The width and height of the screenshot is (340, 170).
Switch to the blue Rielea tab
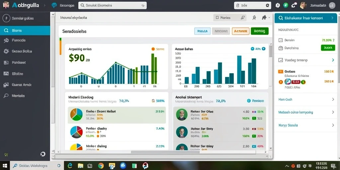pyautogui.click(x=203, y=31)
